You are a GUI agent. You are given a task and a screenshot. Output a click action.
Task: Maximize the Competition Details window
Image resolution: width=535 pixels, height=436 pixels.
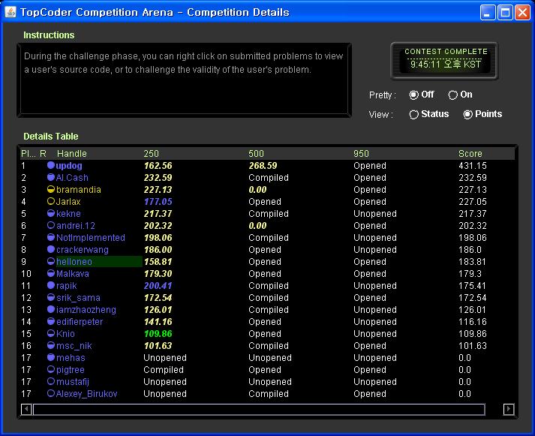pos(505,13)
